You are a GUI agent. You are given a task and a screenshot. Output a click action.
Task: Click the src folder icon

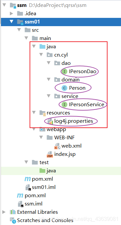(x=27, y=30)
